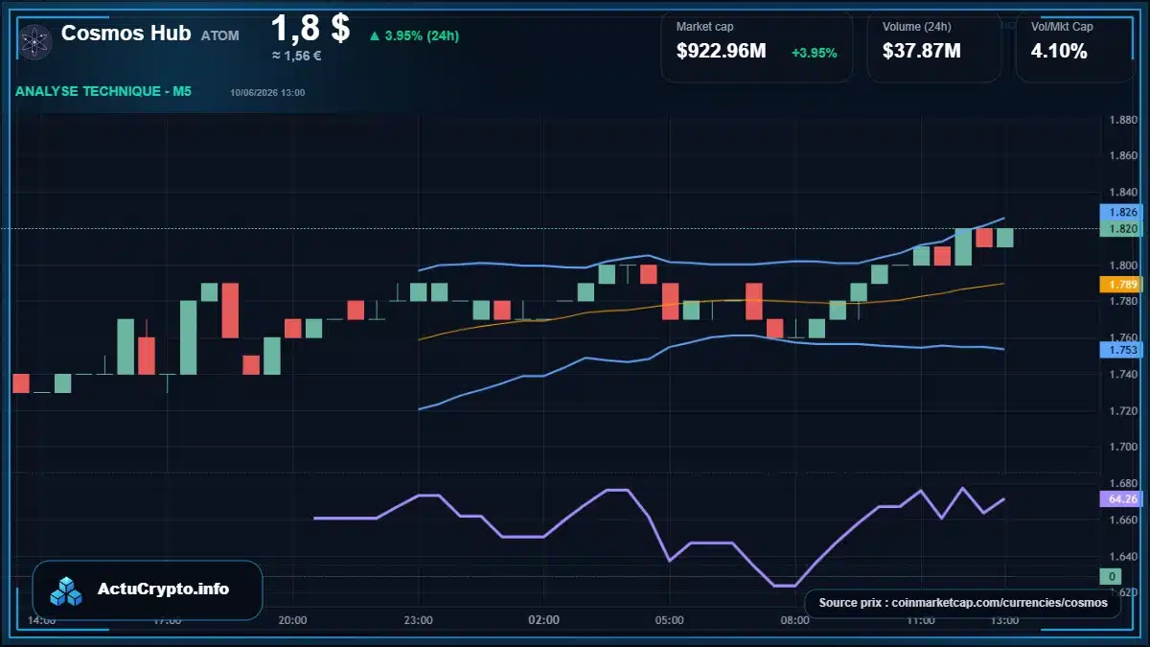
Task: Click the '1.640' price axis label
Action: click(x=1122, y=556)
